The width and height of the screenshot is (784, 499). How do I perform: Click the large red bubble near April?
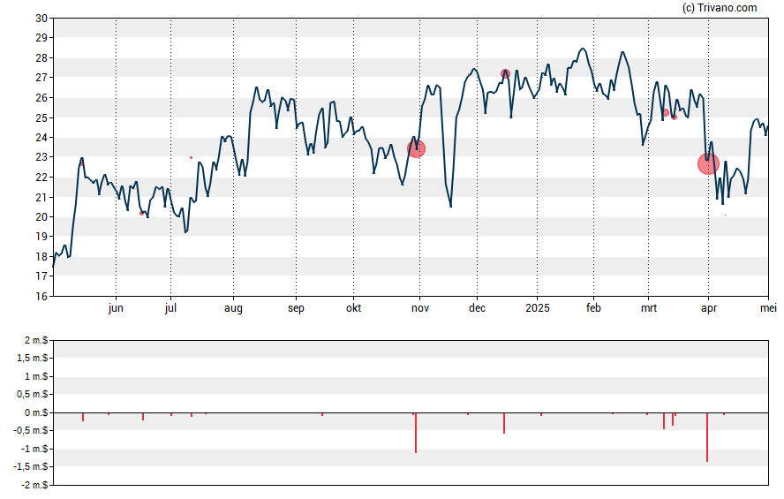[x=708, y=163]
